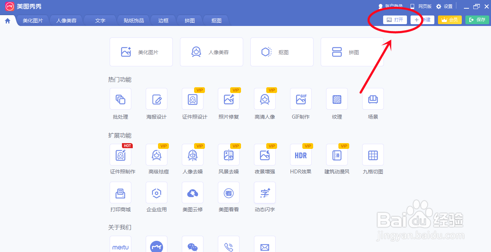Viewport: 491px width, 252px height.
Task: Click the meitu logo icon
Action: [120, 244]
